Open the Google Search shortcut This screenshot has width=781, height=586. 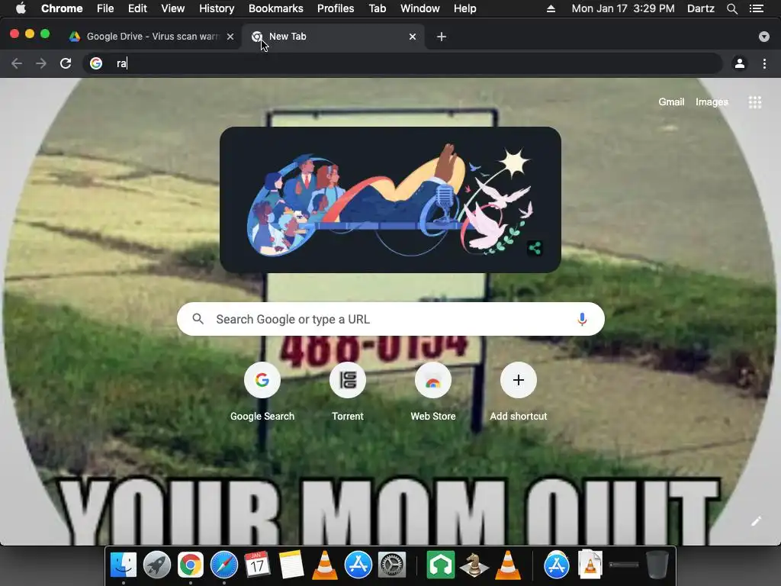[262, 391]
